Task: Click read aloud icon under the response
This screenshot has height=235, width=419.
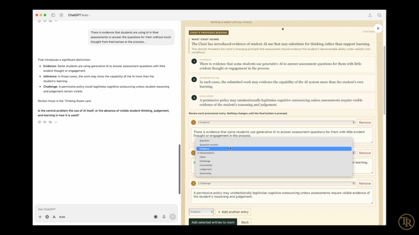Action: [x=45, y=122]
